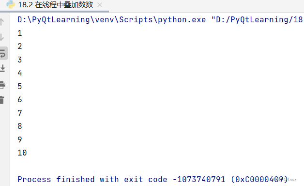Click the Up the Stack Trace arrow

point(2,21)
